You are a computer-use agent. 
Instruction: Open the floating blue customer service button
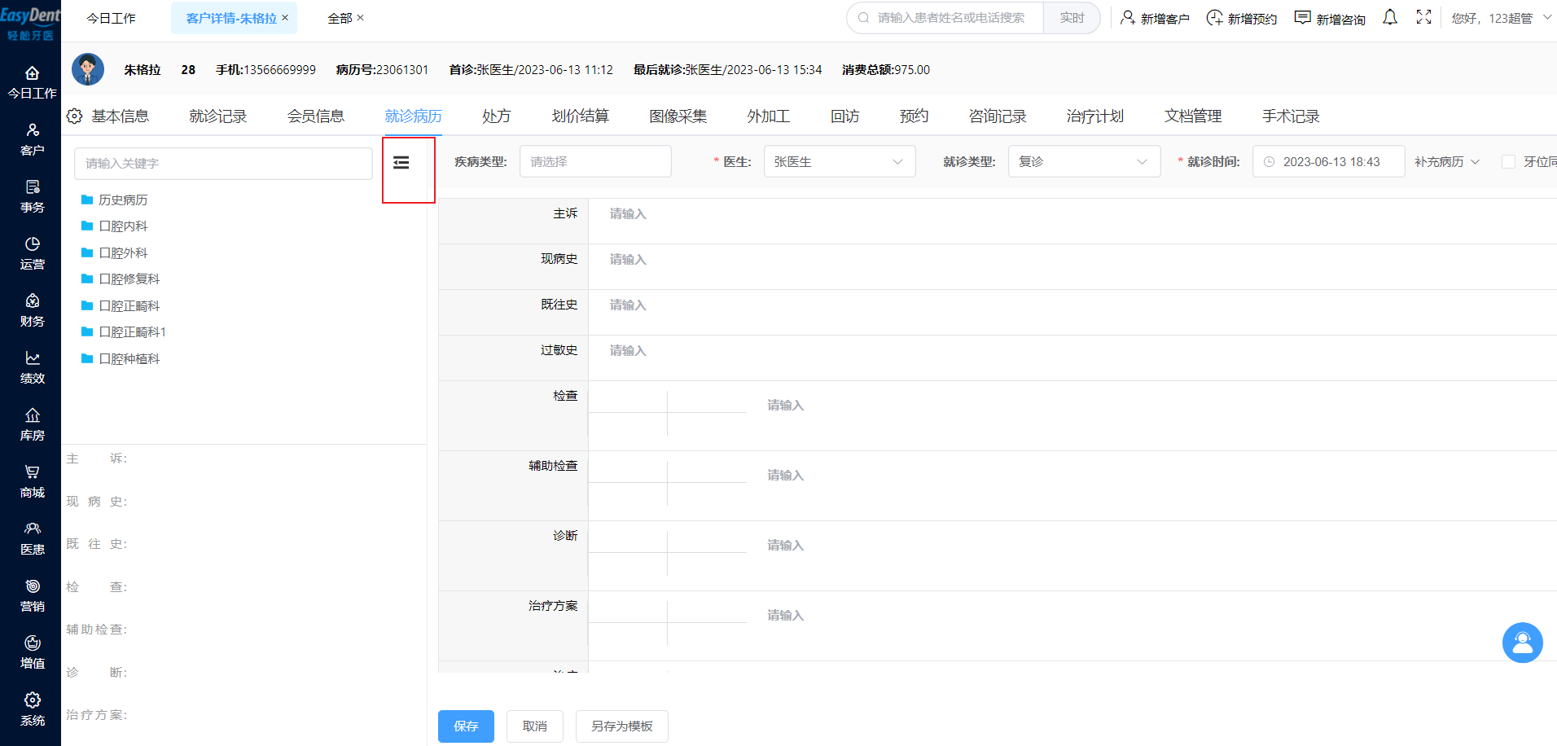click(1522, 643)
